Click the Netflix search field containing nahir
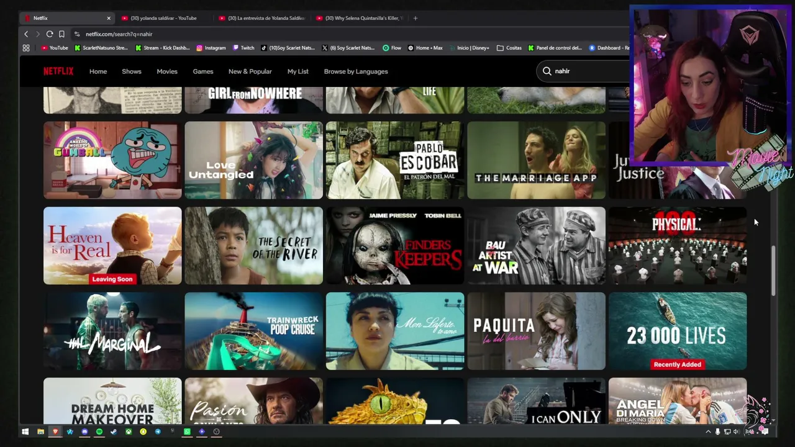Viewport: 795px width, 447px height. tap(584, 71)
